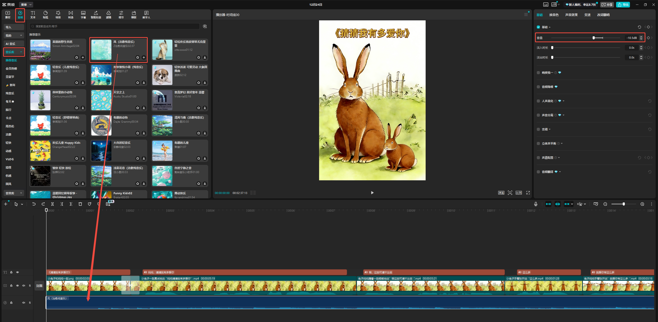
Task: Click the 导出 export button
Action: (x=623, y=5)
